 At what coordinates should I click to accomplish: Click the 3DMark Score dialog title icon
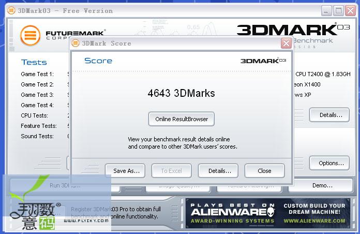click(76, 43)
